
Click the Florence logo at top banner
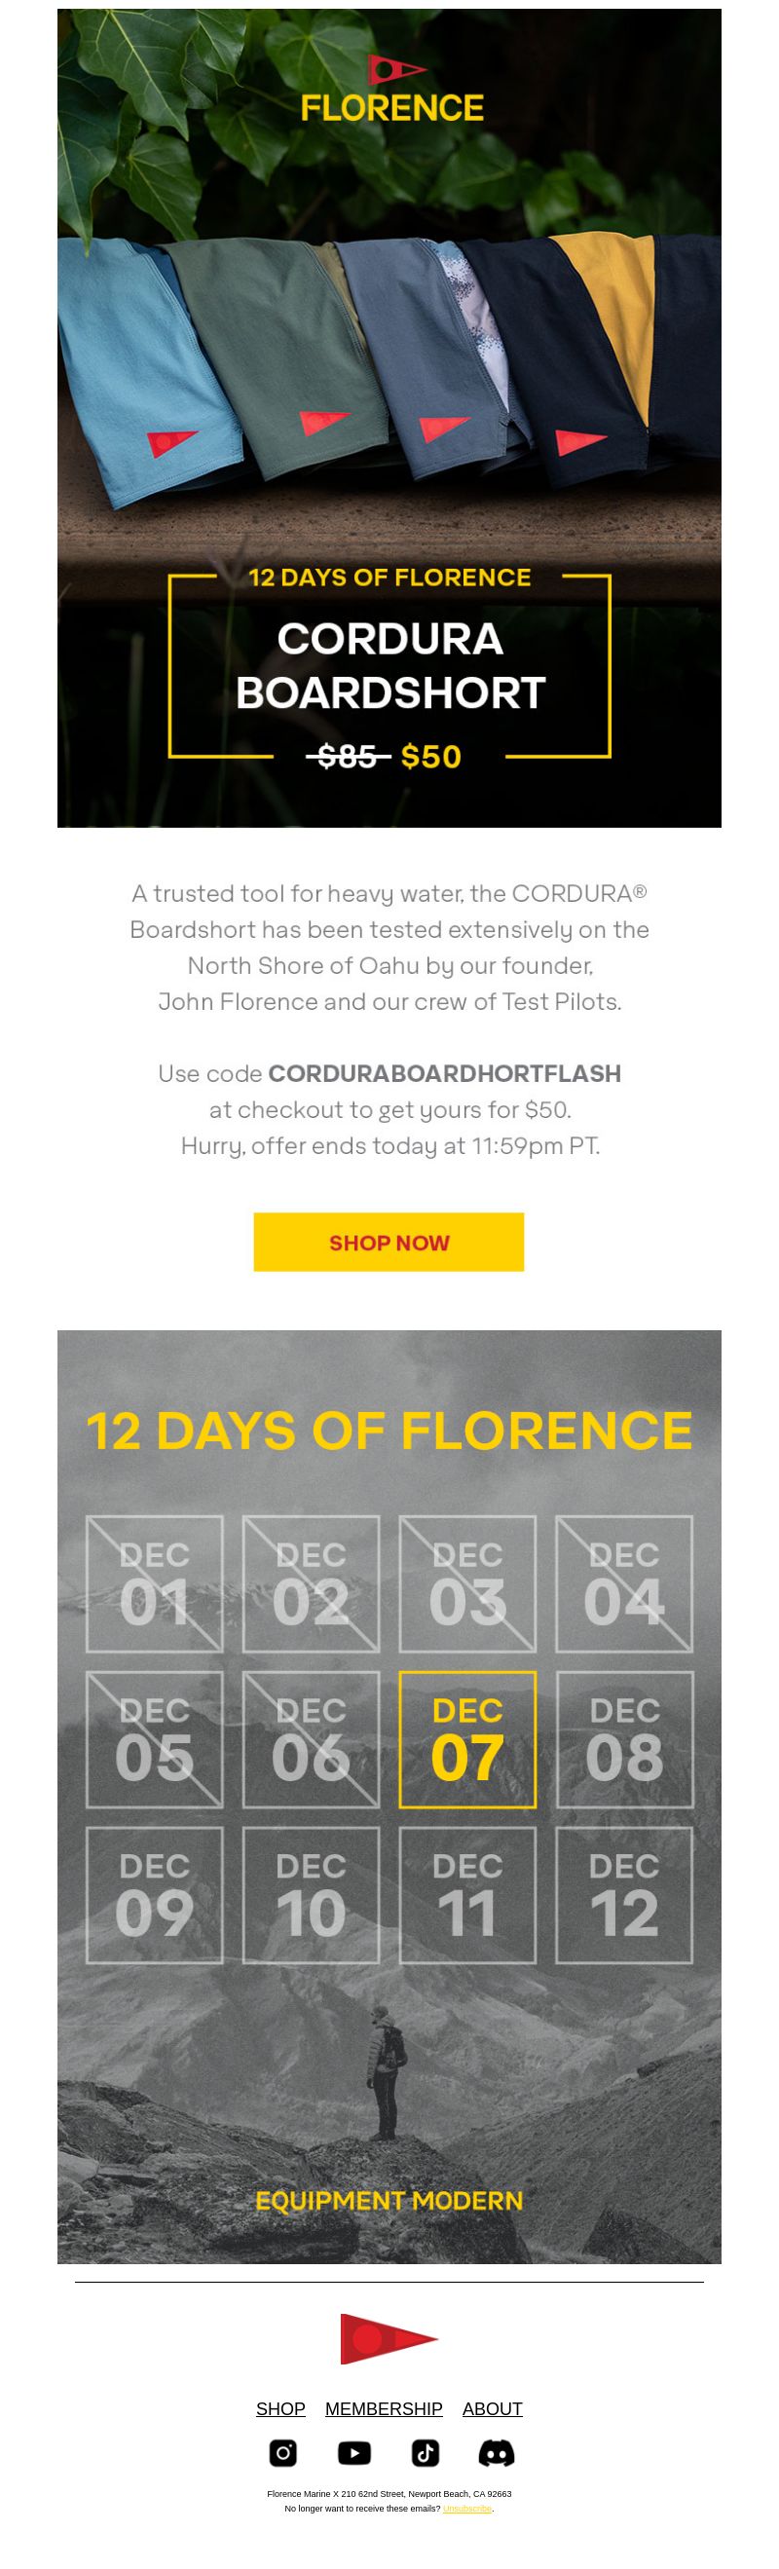[392, 88]
